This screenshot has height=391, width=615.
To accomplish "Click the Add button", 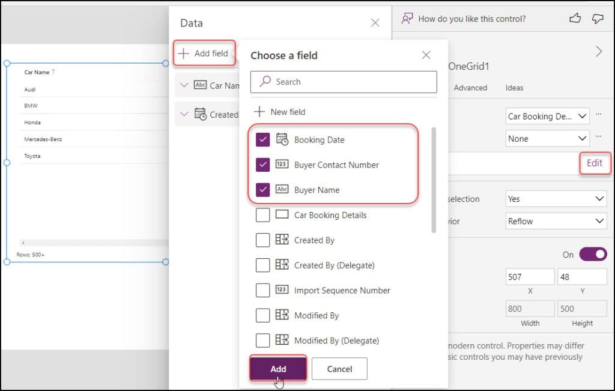I will pyautogui.click(x=278, y=369).
